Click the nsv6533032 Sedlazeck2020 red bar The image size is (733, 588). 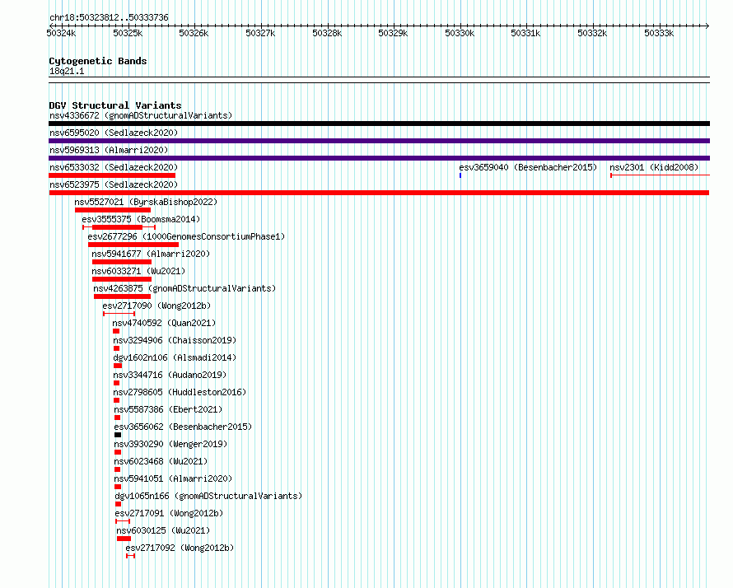[x=112, y=175]
